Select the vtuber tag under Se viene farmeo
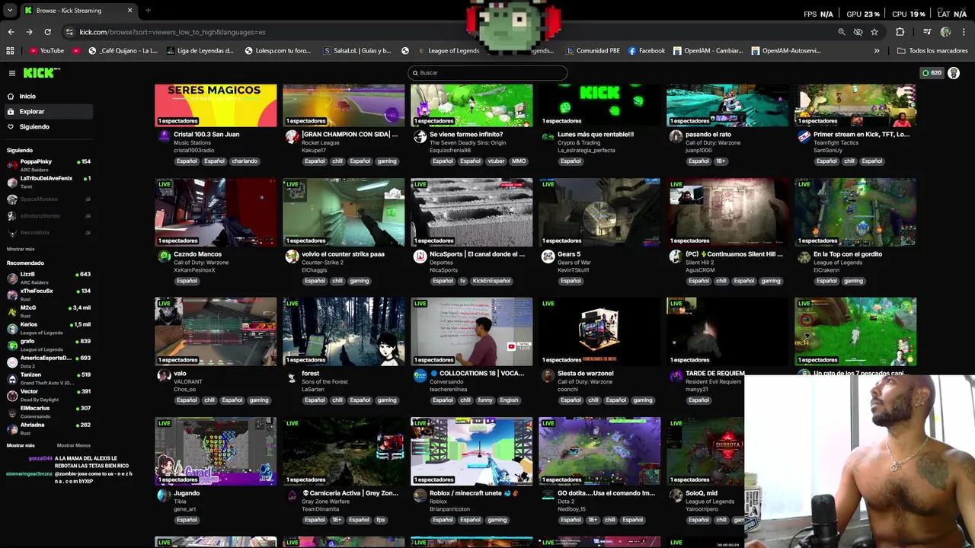Image resolution: width=975 pixels, height=548 pixels. tap(497, 161)
